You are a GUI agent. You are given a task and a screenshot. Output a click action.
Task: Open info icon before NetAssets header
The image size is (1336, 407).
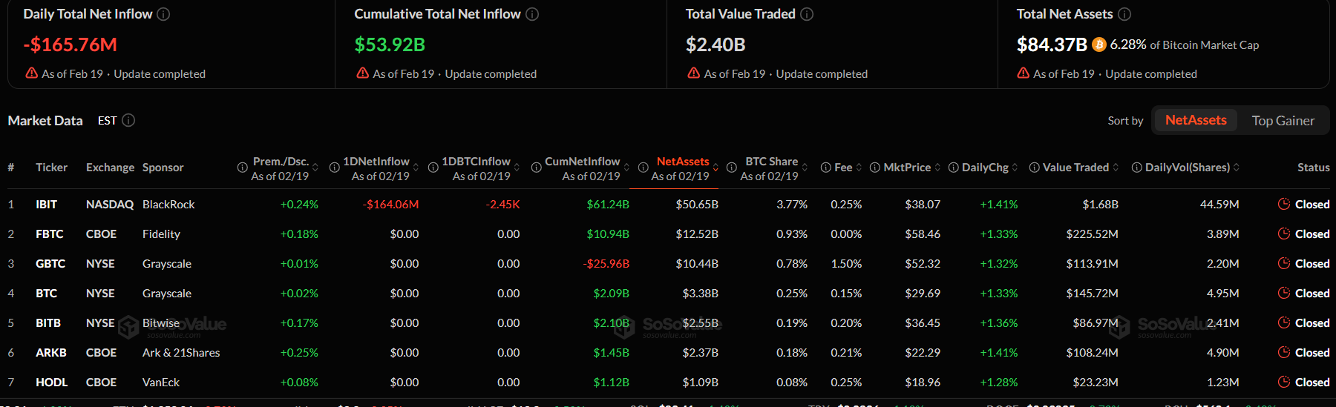[643, 168]
